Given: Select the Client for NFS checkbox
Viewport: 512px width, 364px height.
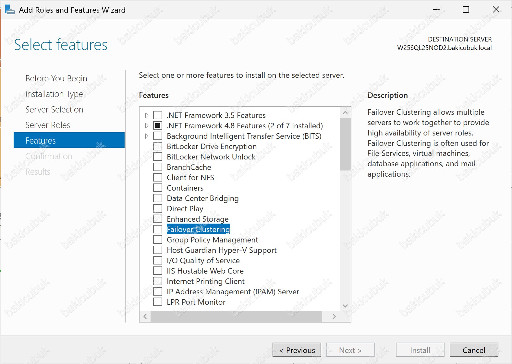Looking at the screenshot, I should tap(158, 178).
